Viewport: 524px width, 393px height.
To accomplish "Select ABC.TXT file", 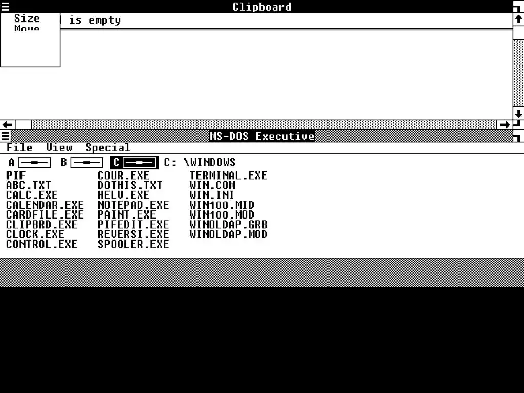I will (x=29, y=185).
